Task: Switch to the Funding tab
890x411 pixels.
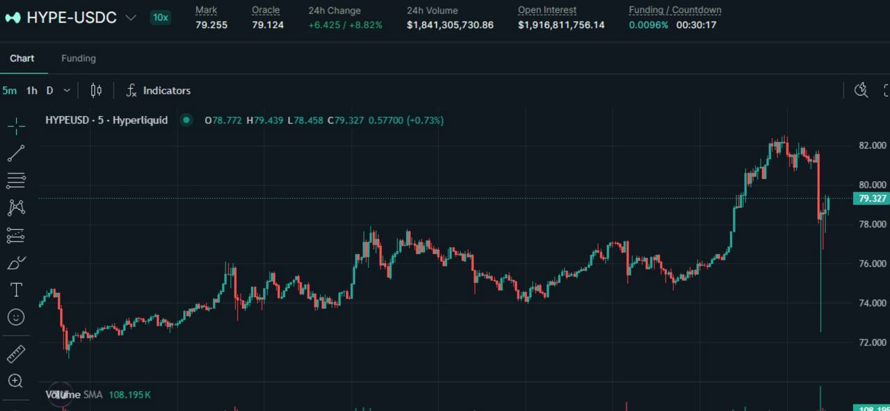Action: 79,58
